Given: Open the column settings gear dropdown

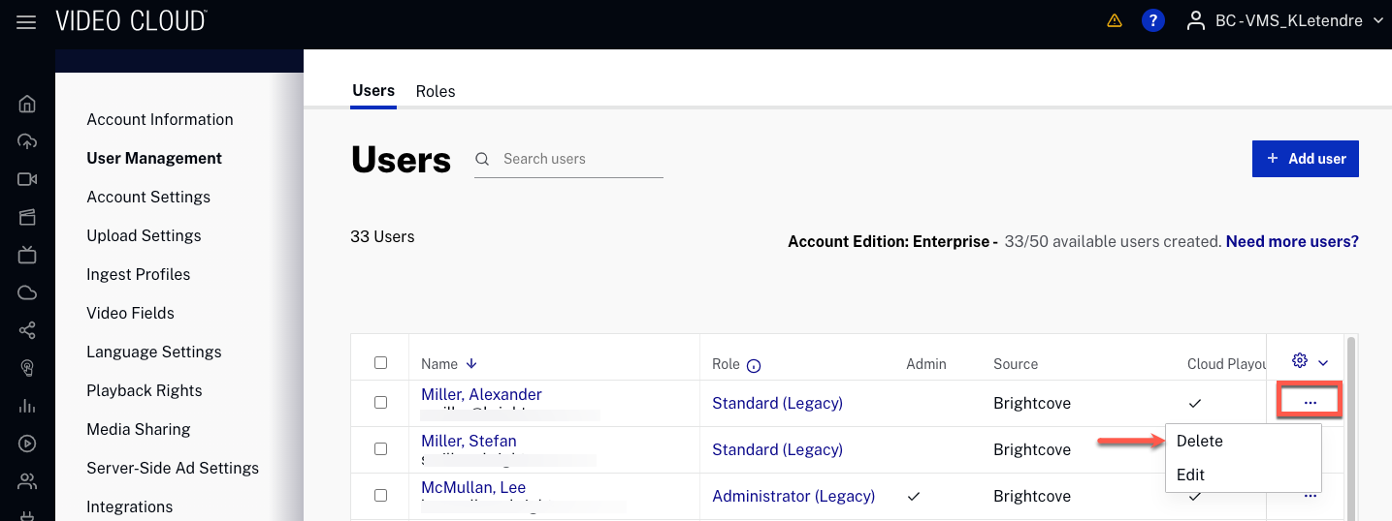Looking at the screenshot, I should [x=1310, y=361].
